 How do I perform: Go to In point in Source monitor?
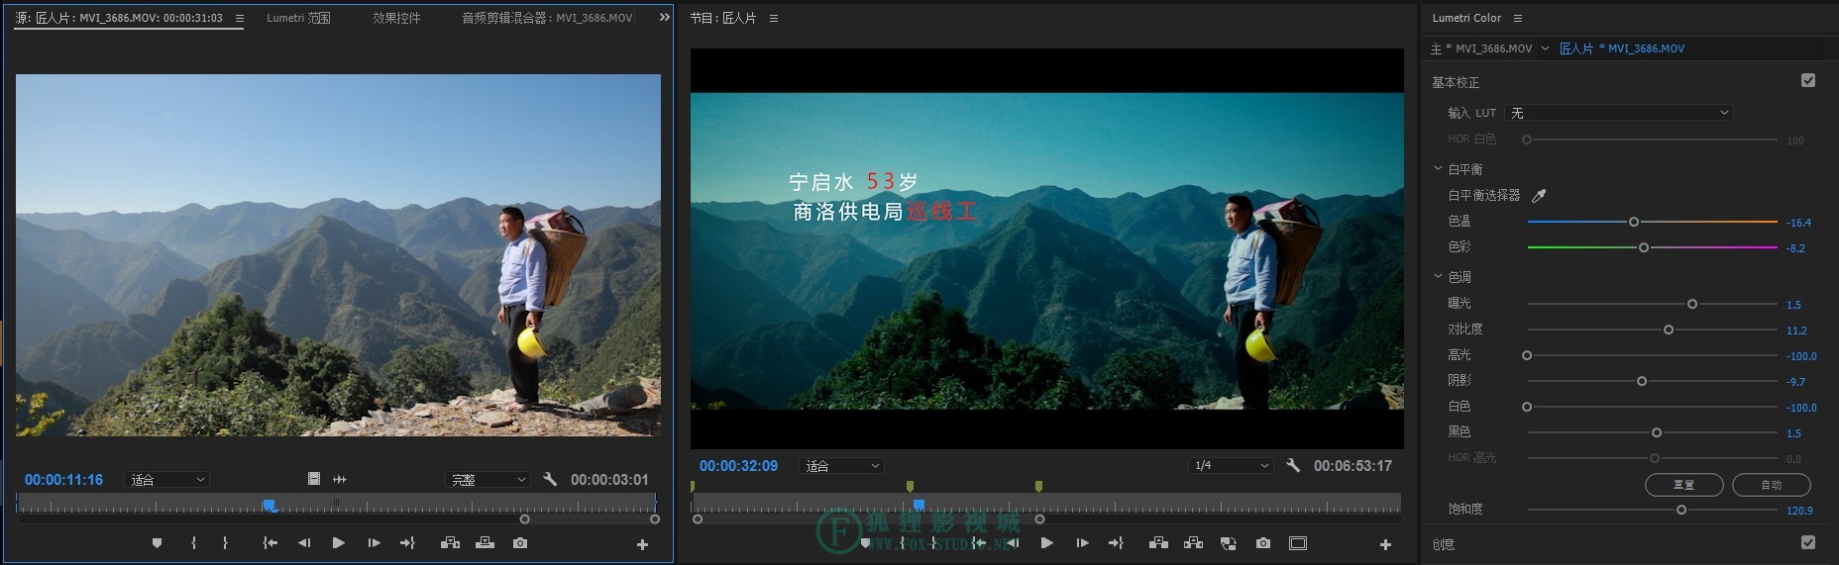tap(270, 543)
